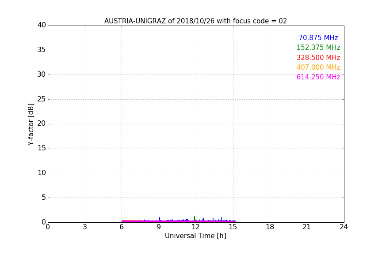382x254 pixels.
Task: Select the 328.500 MHz legend label
Action: [x=318, y=58]
